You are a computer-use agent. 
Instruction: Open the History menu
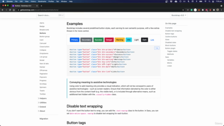point(33,1)
